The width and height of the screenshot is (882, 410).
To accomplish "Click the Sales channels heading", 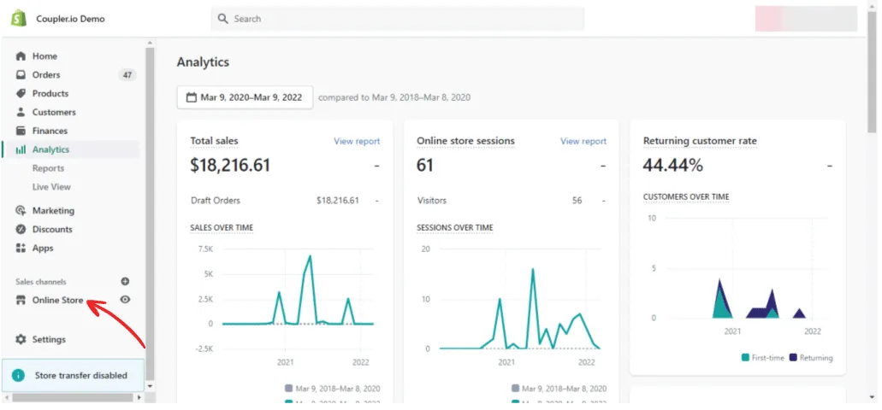I will coord(40,281).
